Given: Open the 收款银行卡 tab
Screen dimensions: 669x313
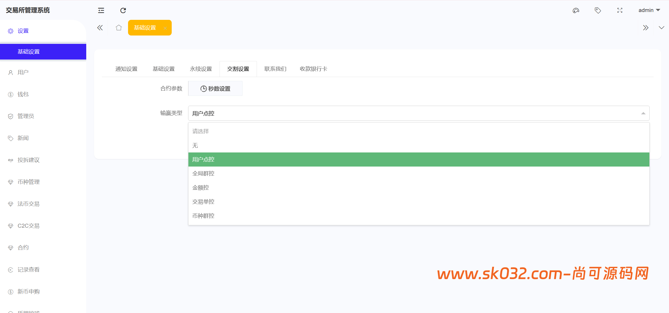Looking at the screenshot, I should coord(313,69).
